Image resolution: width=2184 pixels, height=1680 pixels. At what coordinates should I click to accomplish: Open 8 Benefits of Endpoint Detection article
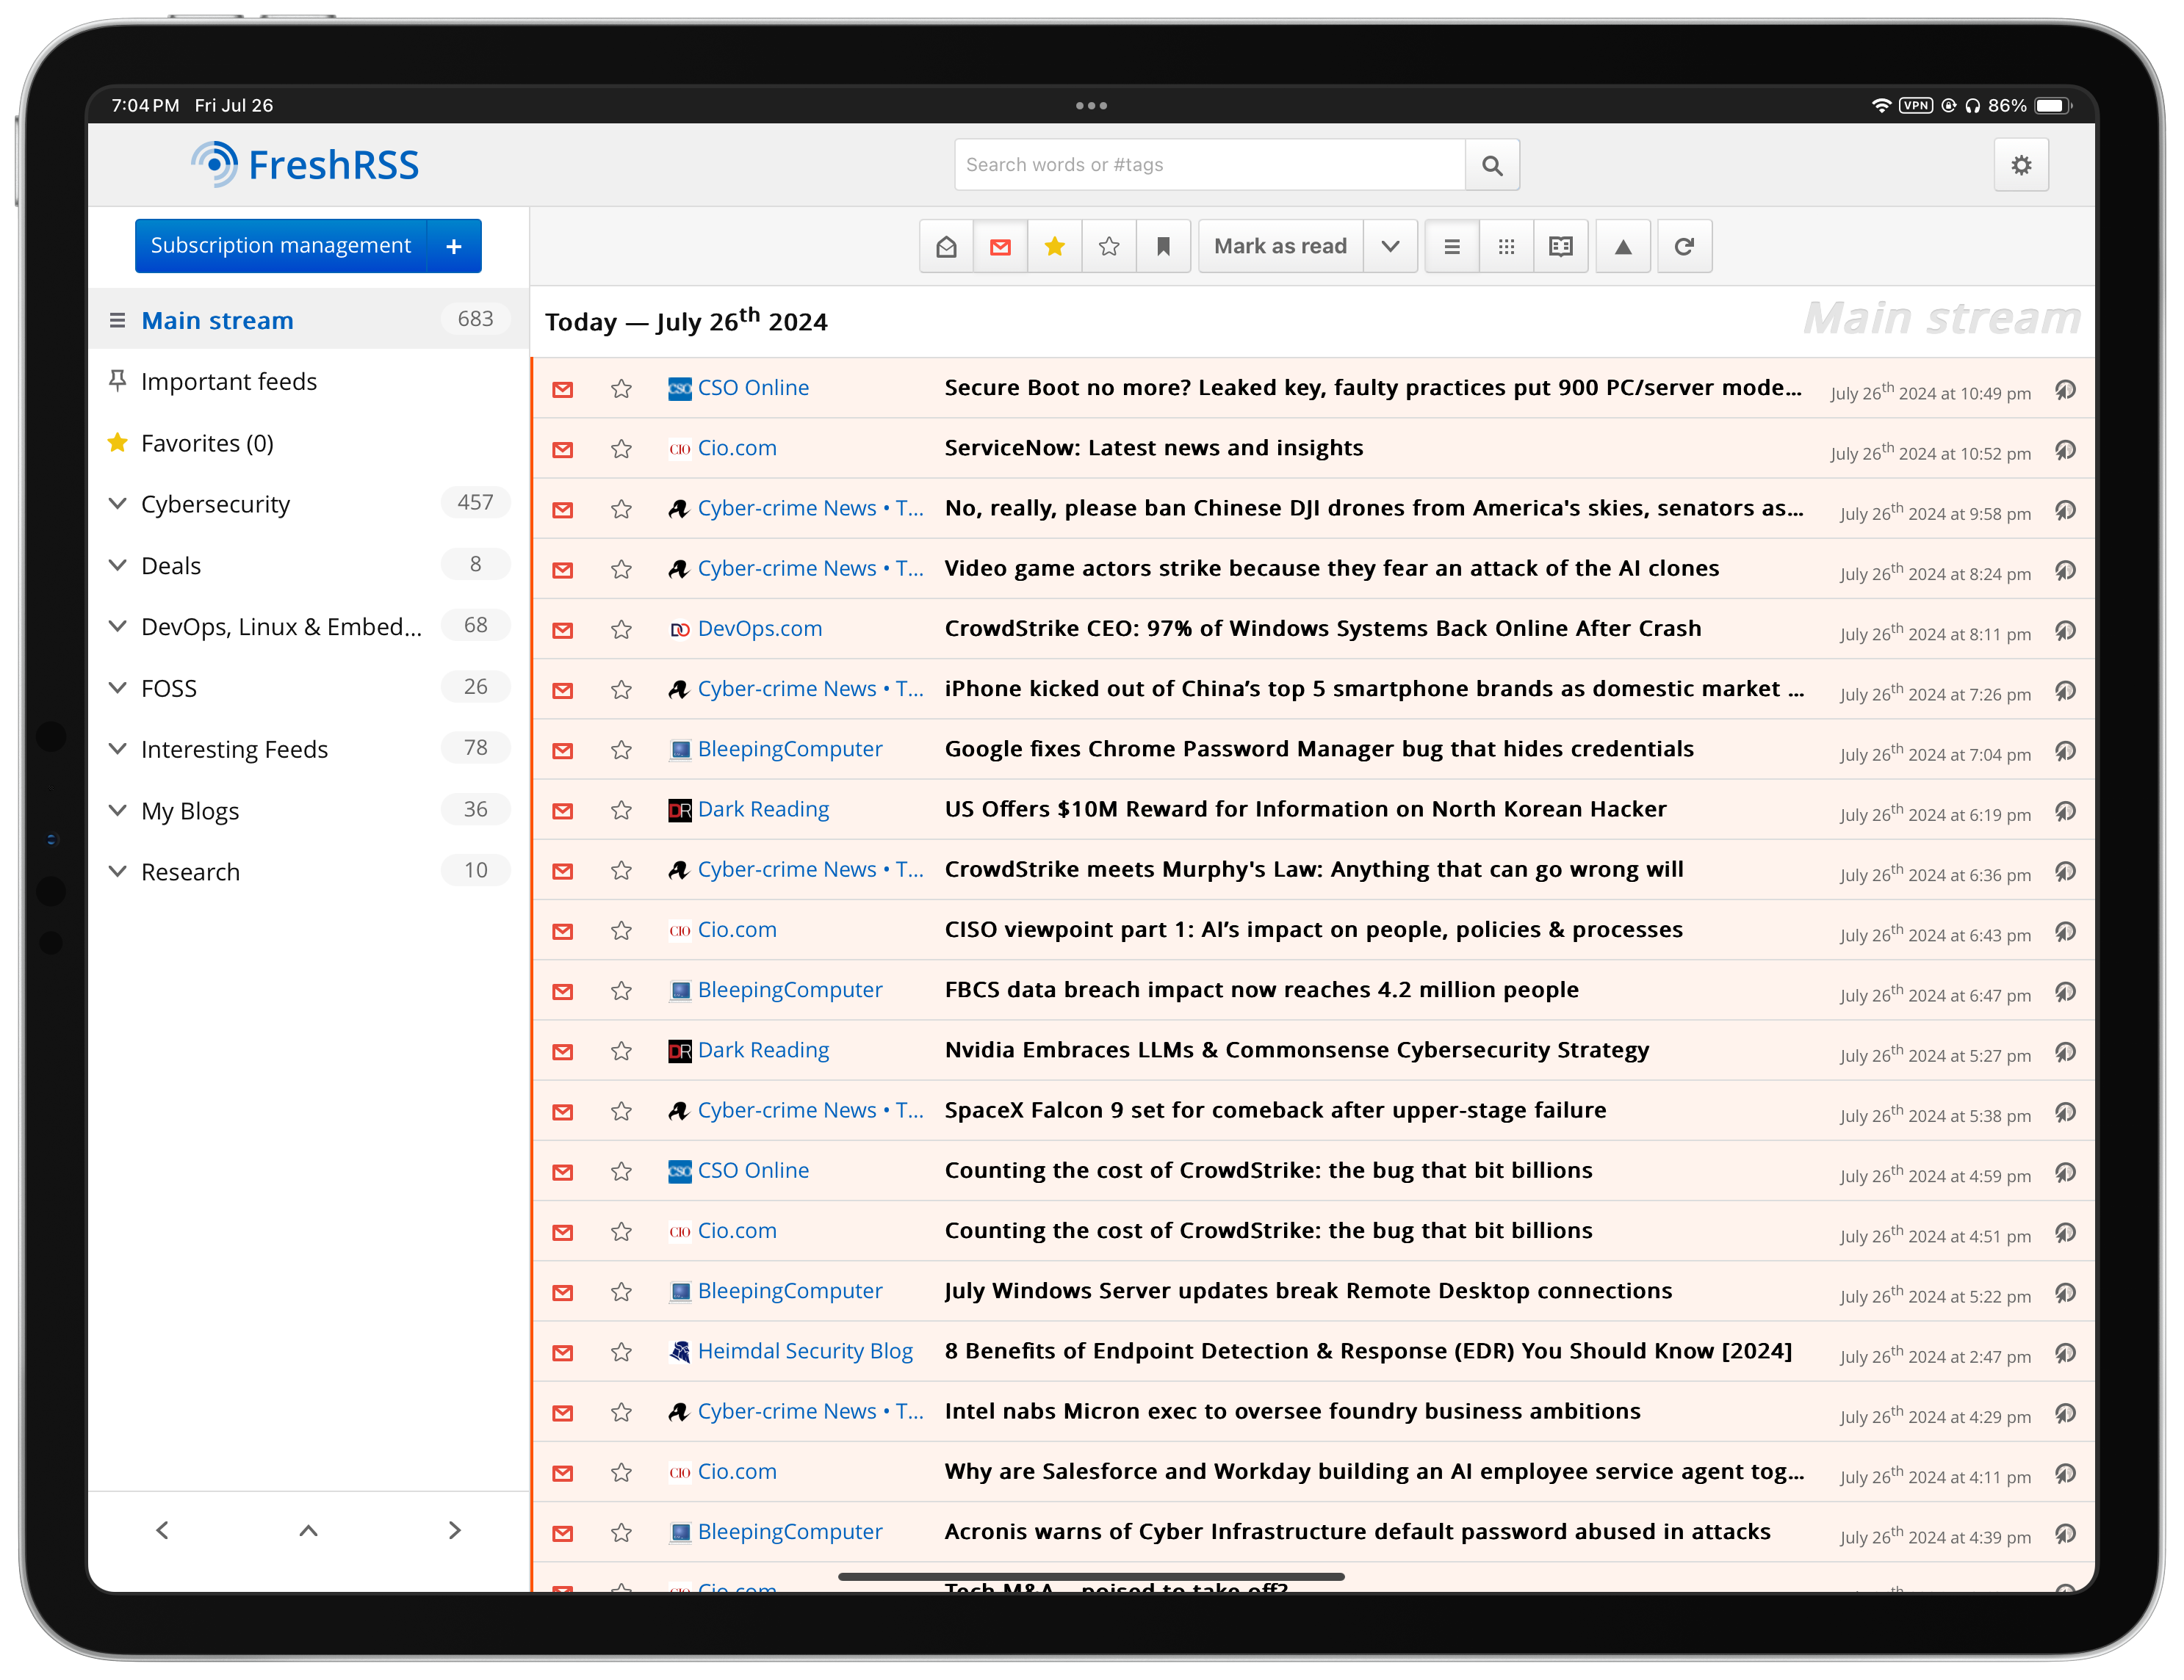tap(1368, 1351)
